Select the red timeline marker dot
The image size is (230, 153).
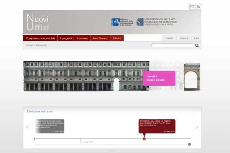click(x=144, y=138)
